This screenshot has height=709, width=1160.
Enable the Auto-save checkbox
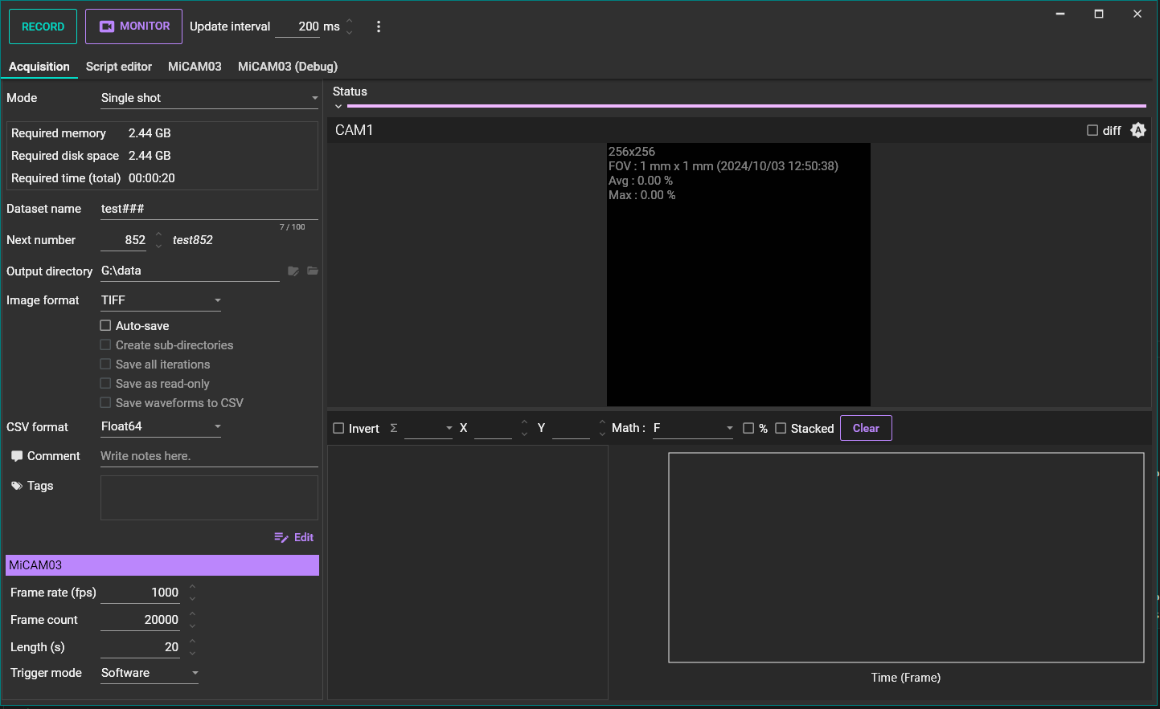(105, 325)
